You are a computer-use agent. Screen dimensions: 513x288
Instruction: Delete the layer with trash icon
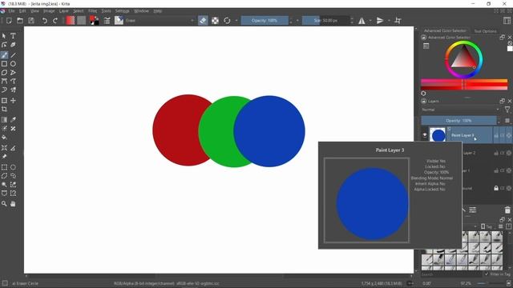tap(507, 210)
